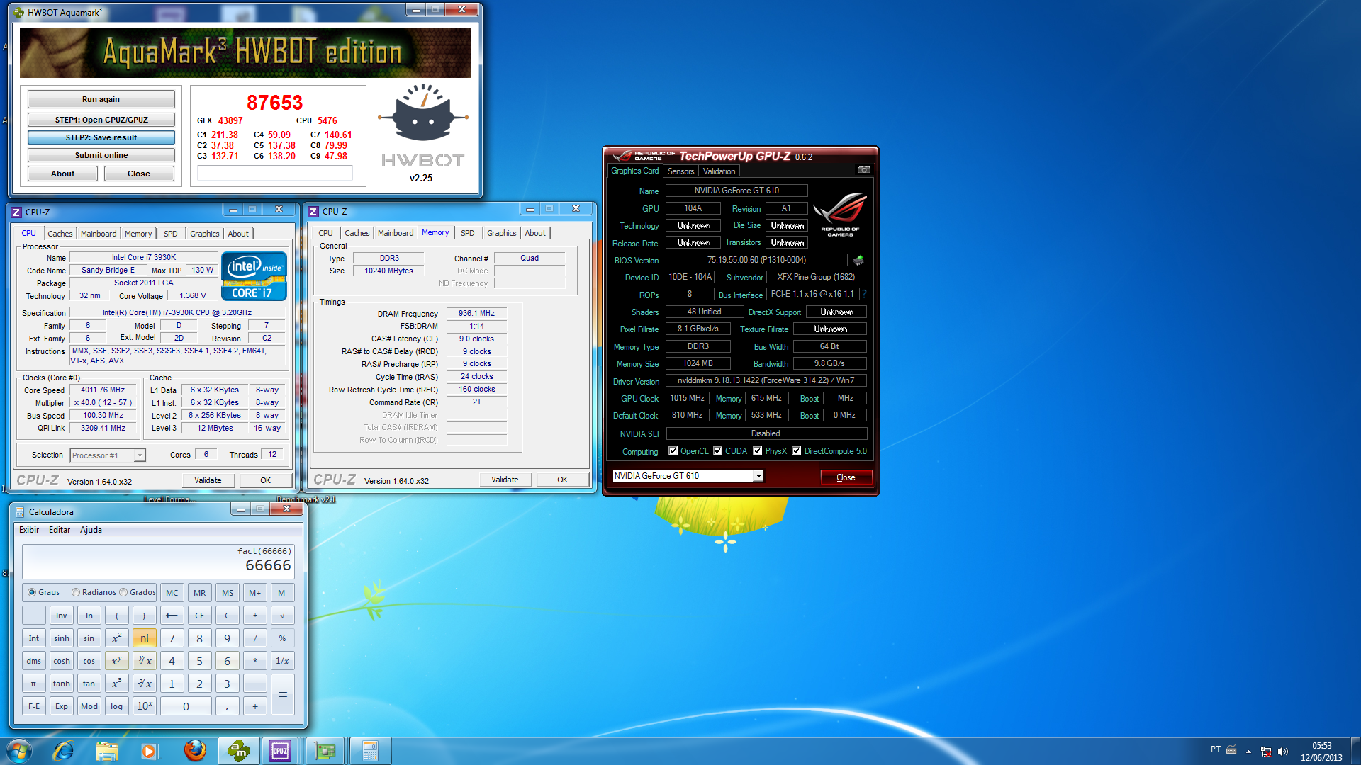Select the Graus radio button

[32, 592]
